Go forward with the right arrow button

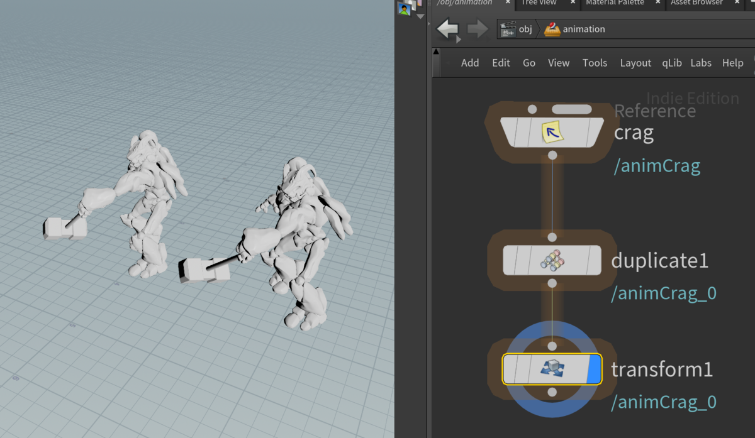478,29
